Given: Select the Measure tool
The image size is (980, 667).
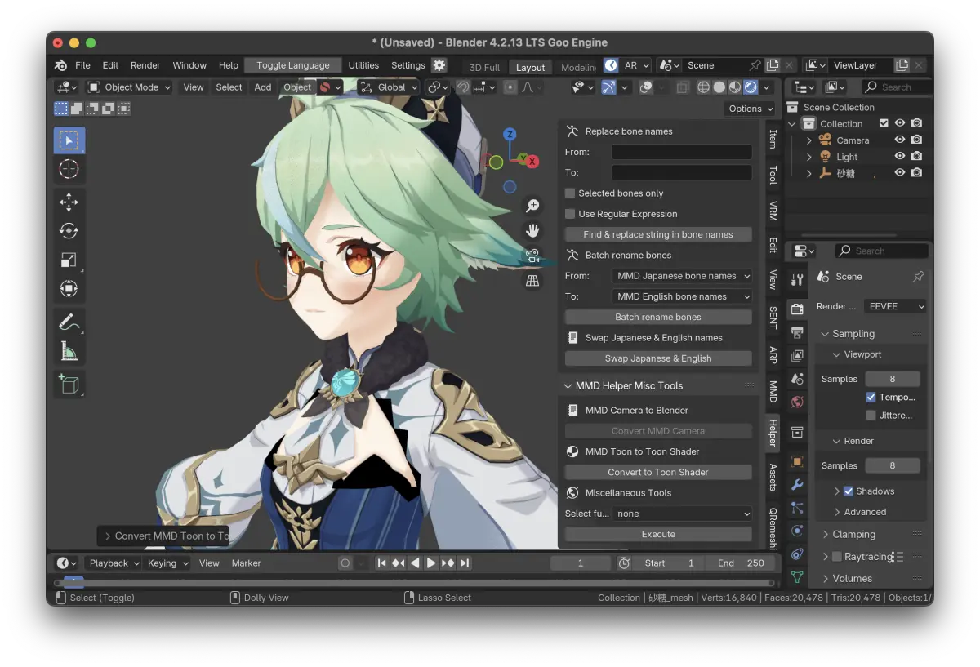Looking at the screenshot, I should click(x=69, y=350).
